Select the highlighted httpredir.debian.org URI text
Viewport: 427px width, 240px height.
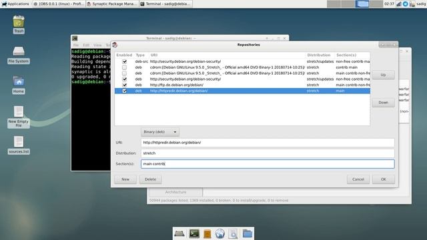coord(179,91)
